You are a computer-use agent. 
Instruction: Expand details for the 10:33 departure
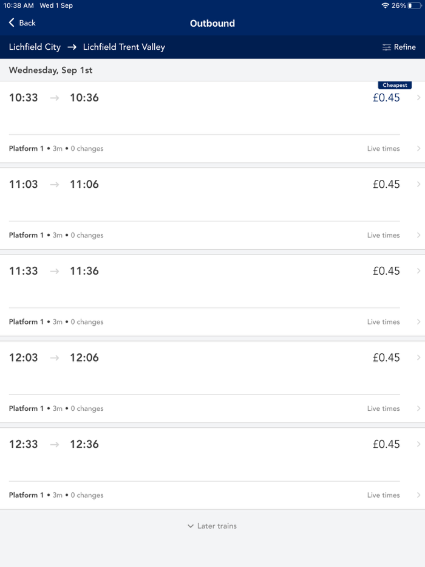418,97
